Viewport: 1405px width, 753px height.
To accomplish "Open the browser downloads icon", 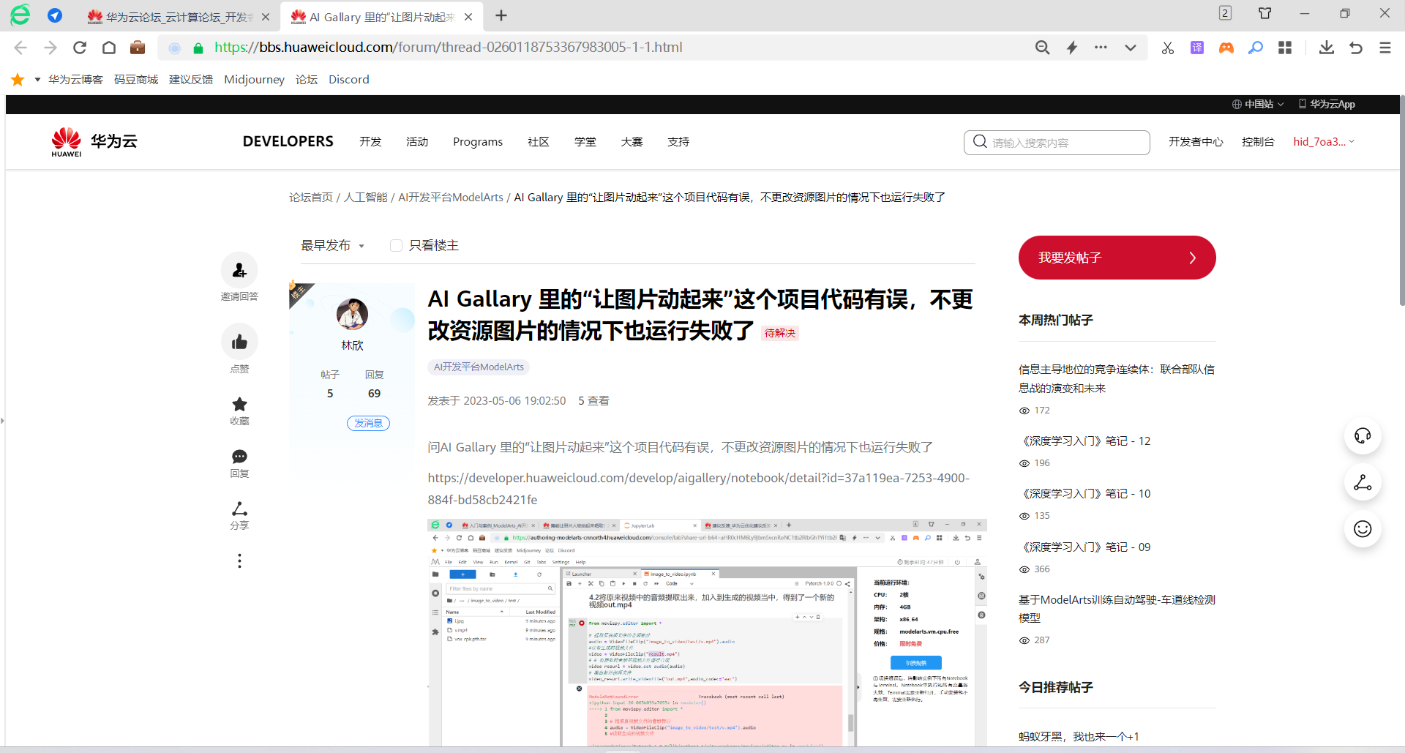I will (1327, 48).
